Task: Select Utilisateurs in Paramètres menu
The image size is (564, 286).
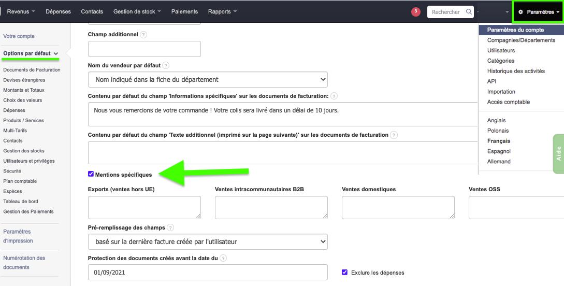Action: point(501,50)
